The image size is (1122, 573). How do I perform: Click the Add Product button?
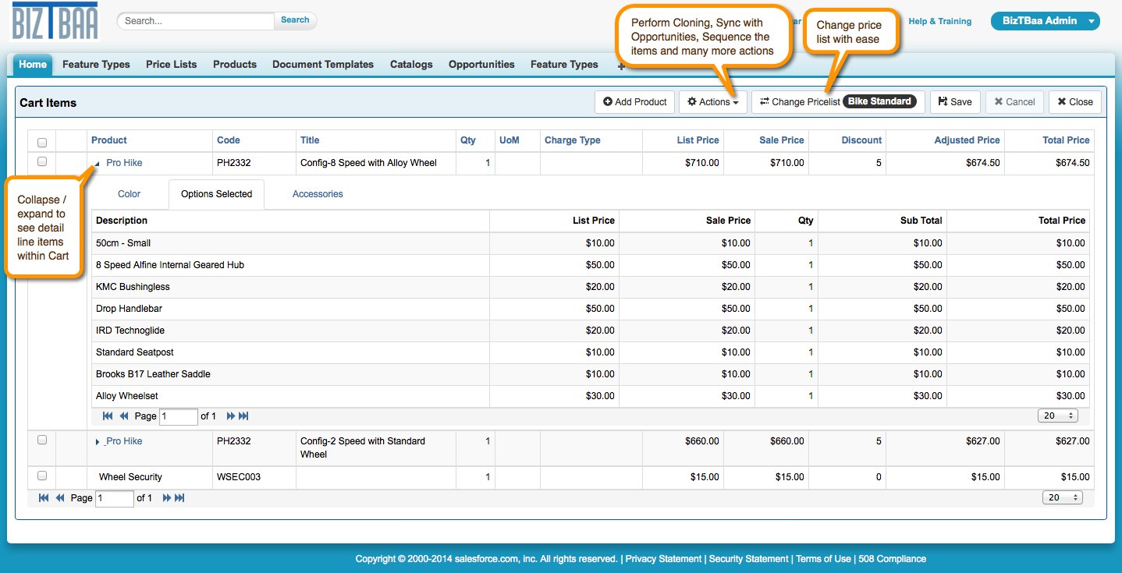point(634,102)
